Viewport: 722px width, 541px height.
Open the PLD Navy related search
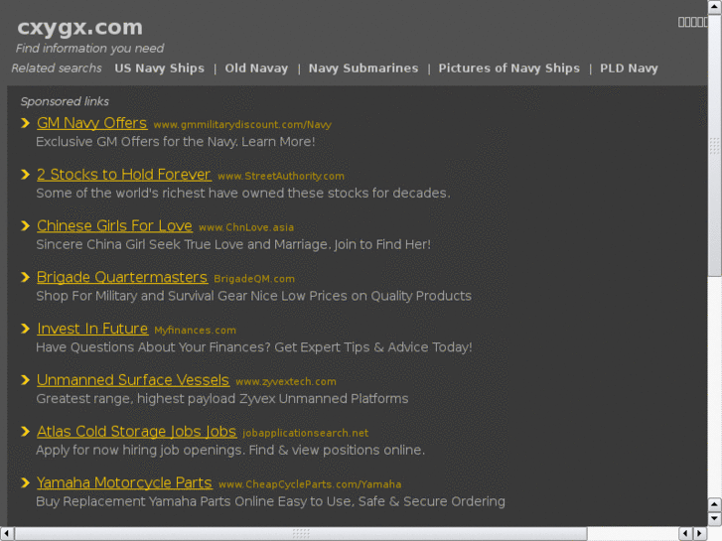(629, 68)
